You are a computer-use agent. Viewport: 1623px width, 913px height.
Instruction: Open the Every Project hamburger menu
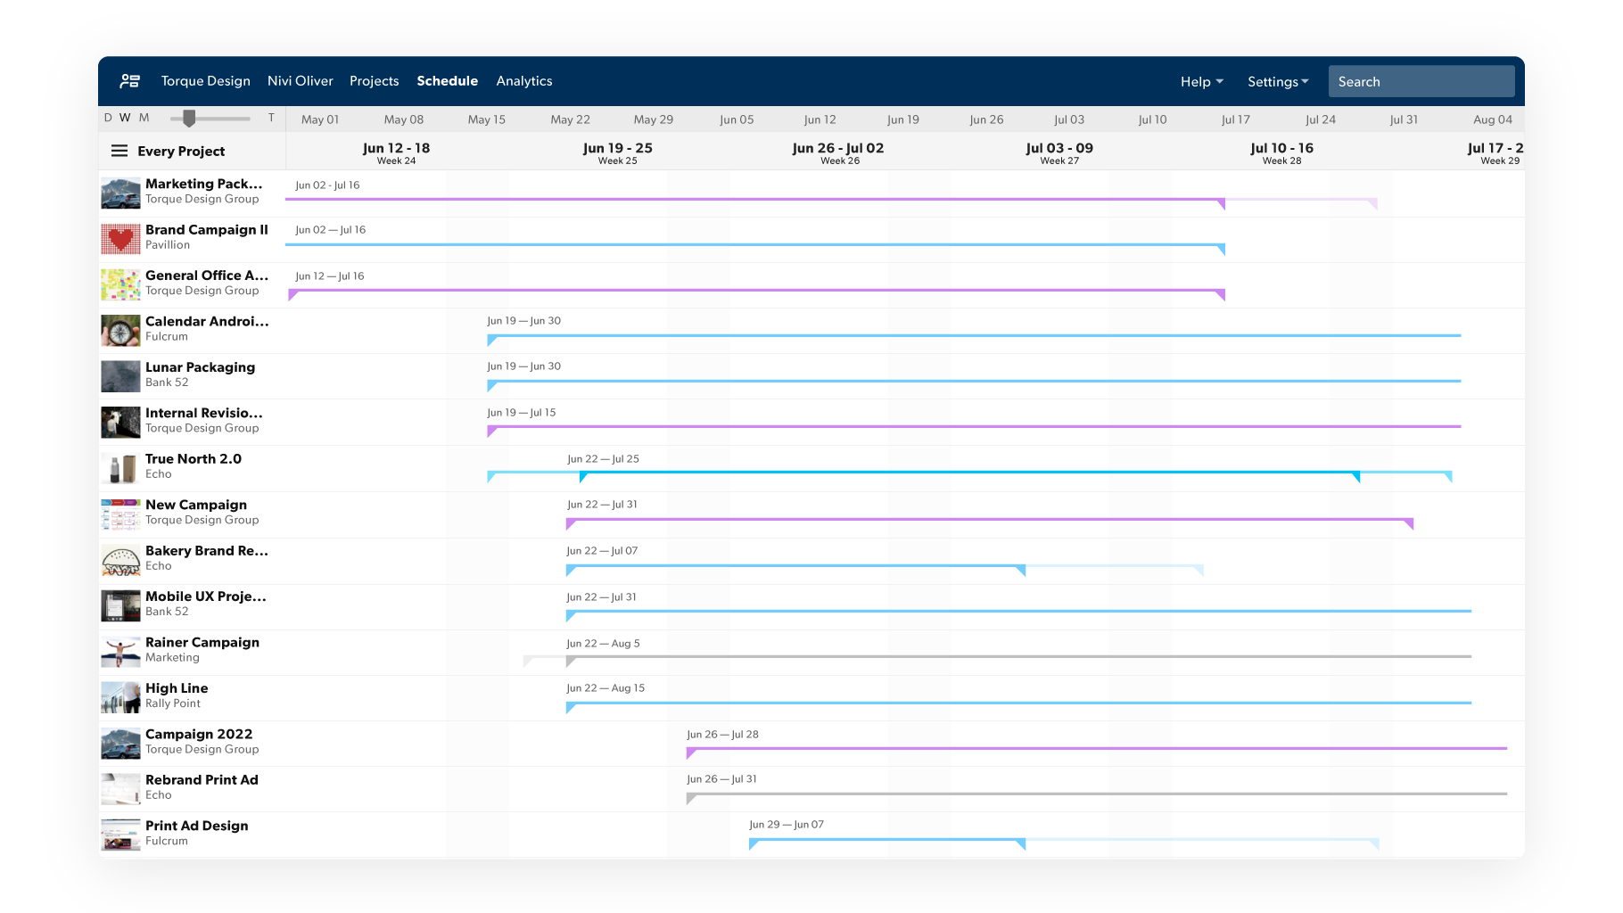pos(119,151)
